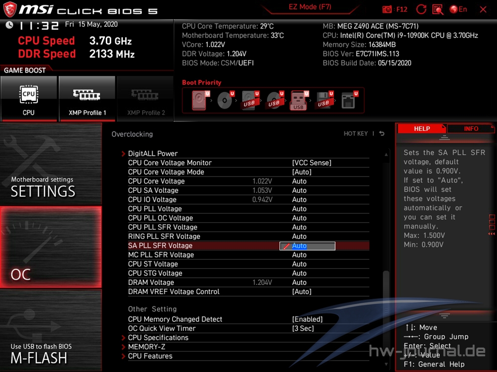The image size is (497, 372).
Task: Select the CPU PLL OC Voltage row
Action: [248, 218]
